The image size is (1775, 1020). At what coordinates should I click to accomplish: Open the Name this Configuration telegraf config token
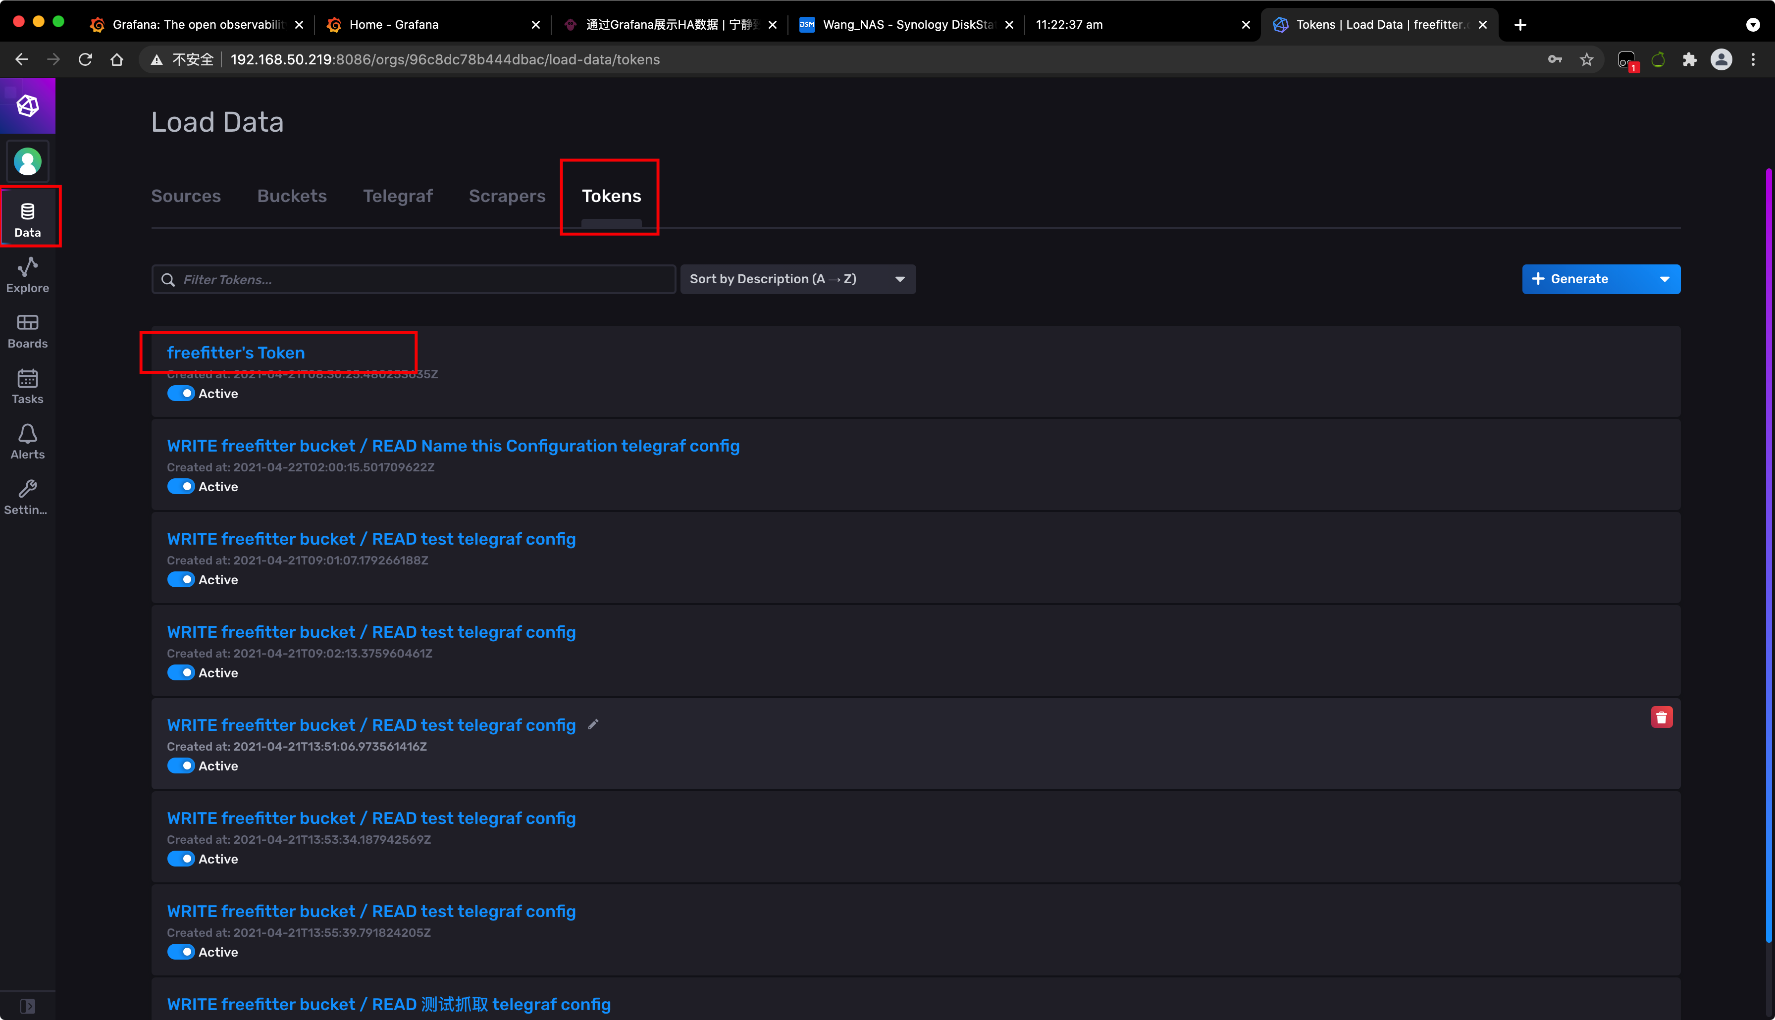click(453, 446)
